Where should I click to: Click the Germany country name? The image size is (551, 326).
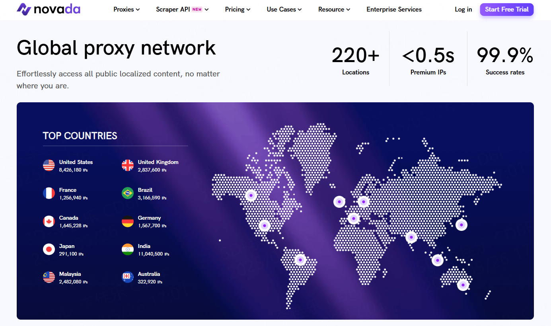coord(150,218)
